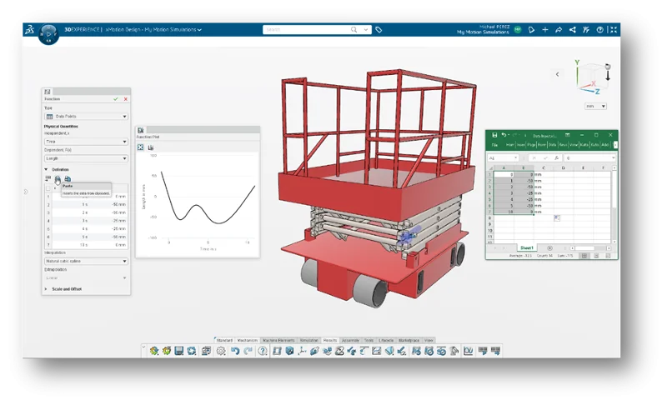Click the green checkmark to confirm Function

click(116, 99)
